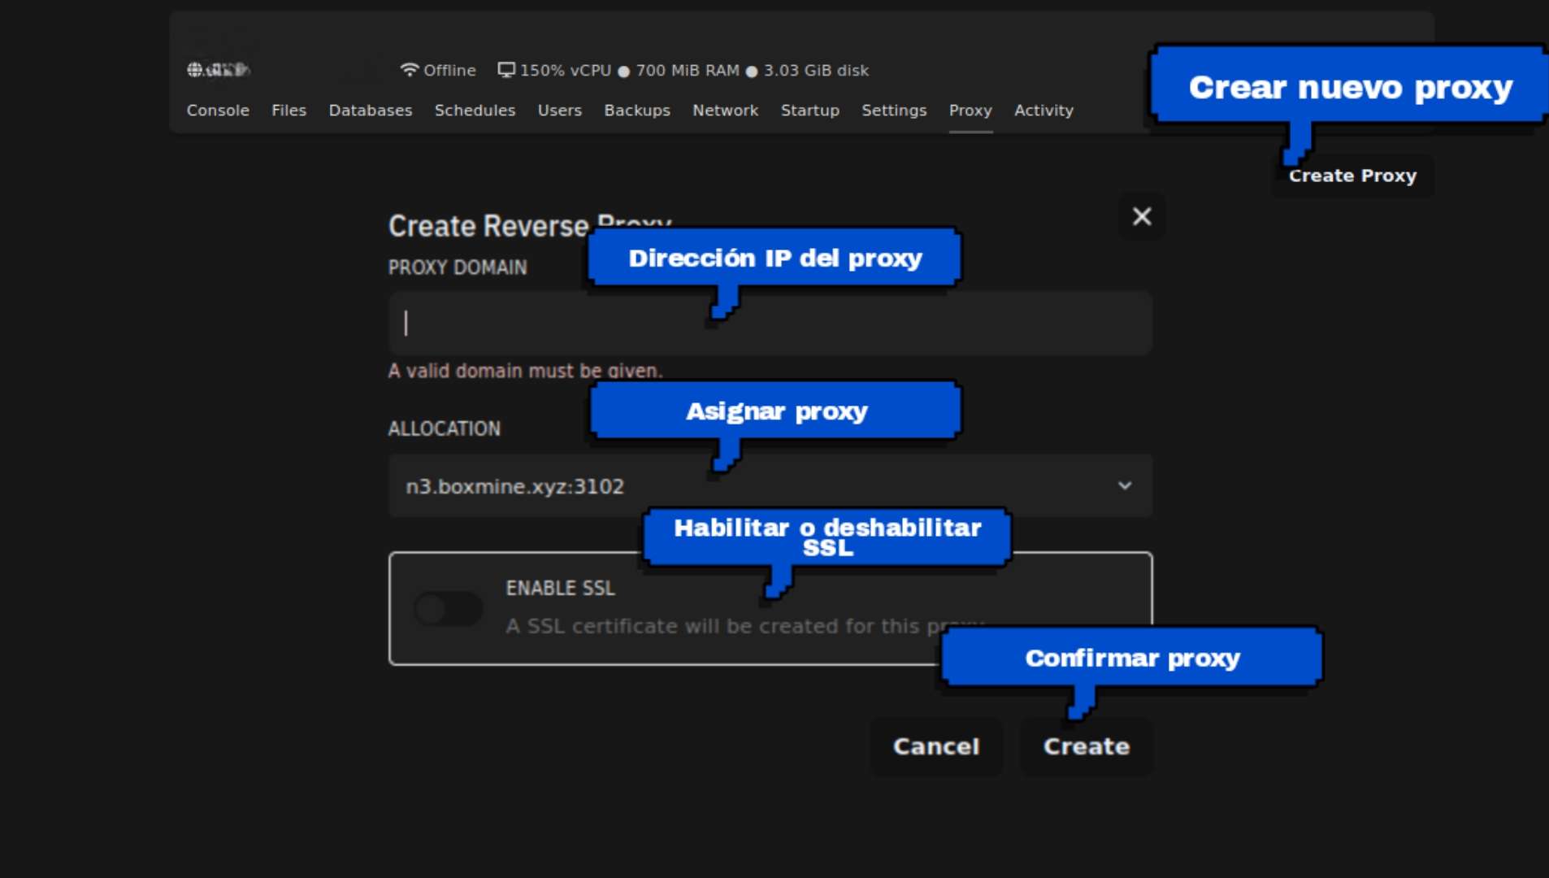Image resolution: width=1549 pixels, height=878 pixels.
Task: Cancel the proxy creation
Action: pyautogui.click(x=936, y=746)
